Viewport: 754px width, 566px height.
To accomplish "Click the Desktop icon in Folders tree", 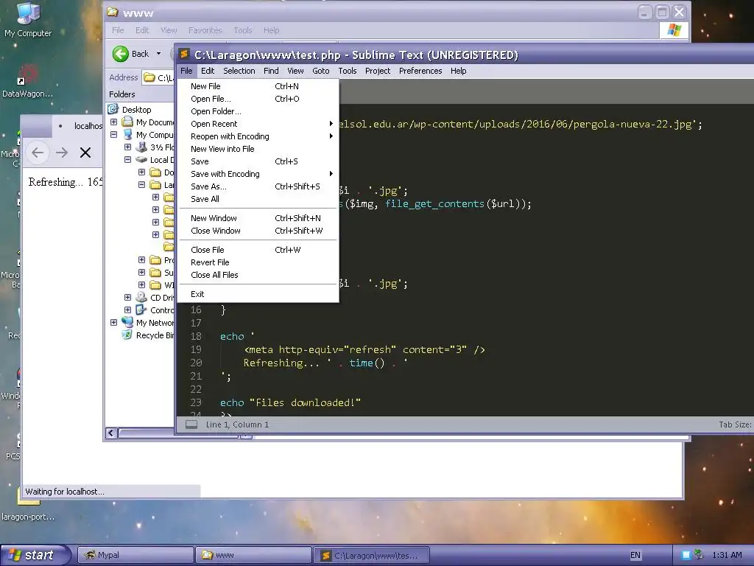I will [x=113, y=109].
